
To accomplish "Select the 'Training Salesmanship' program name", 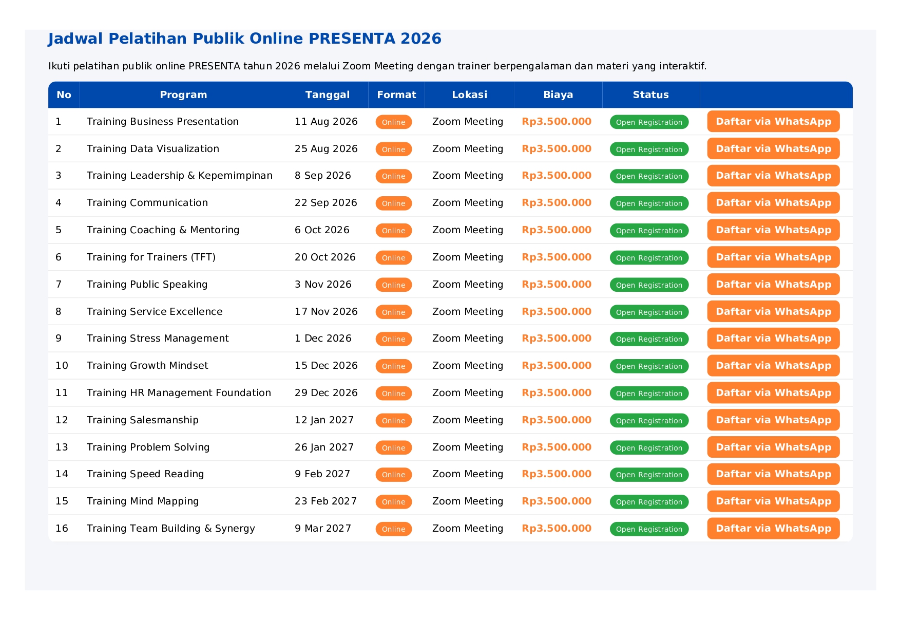I will [x=143, y=420].
